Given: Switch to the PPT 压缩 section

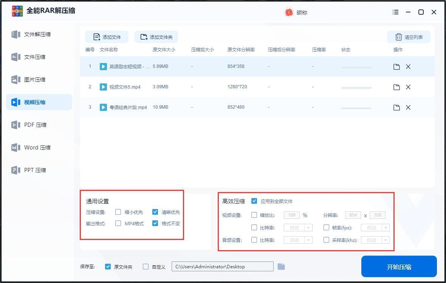Looking at the screenshot, I should pos(39,170).
